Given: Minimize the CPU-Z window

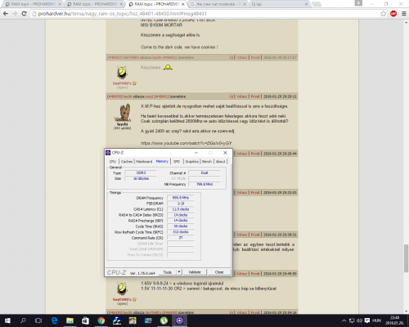Looking at the screenshot, I should tap(196, 153).
